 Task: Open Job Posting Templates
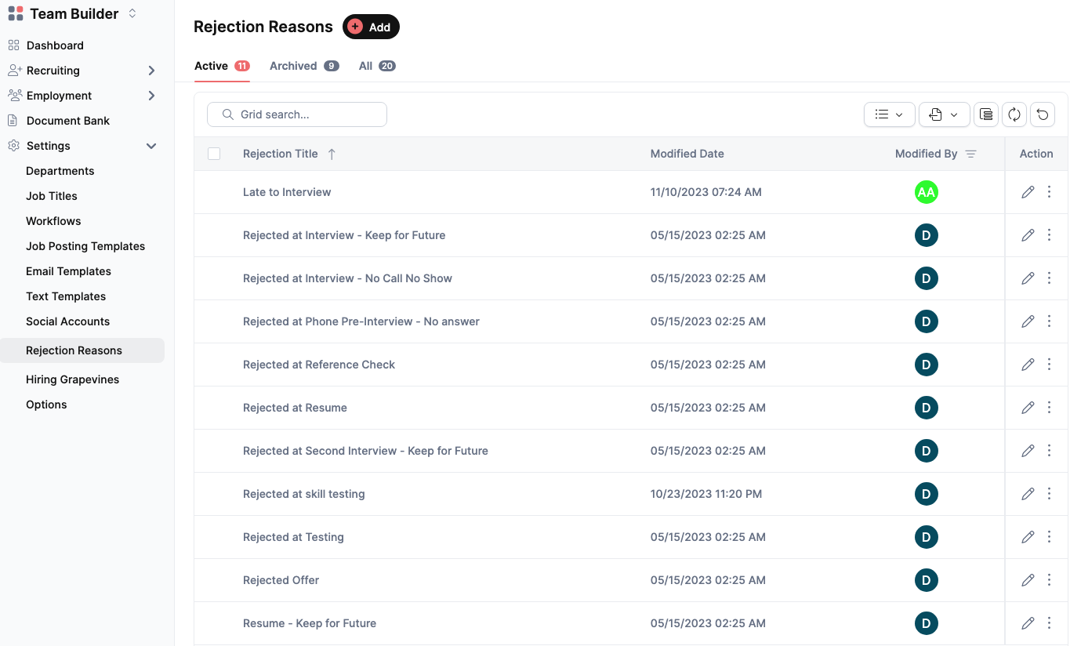pyautogui.click(x=85, y=246)
